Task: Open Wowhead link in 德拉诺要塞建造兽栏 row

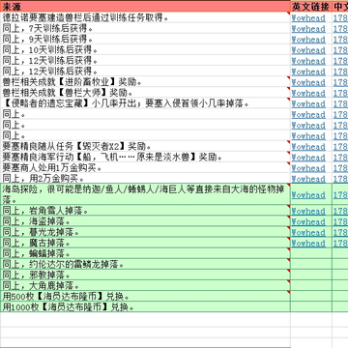Action: pyautogui.click(x=308, y=18)
